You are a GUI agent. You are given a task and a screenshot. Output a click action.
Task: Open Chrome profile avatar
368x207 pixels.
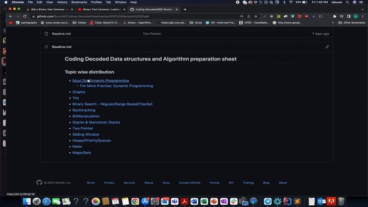point(356,16)
